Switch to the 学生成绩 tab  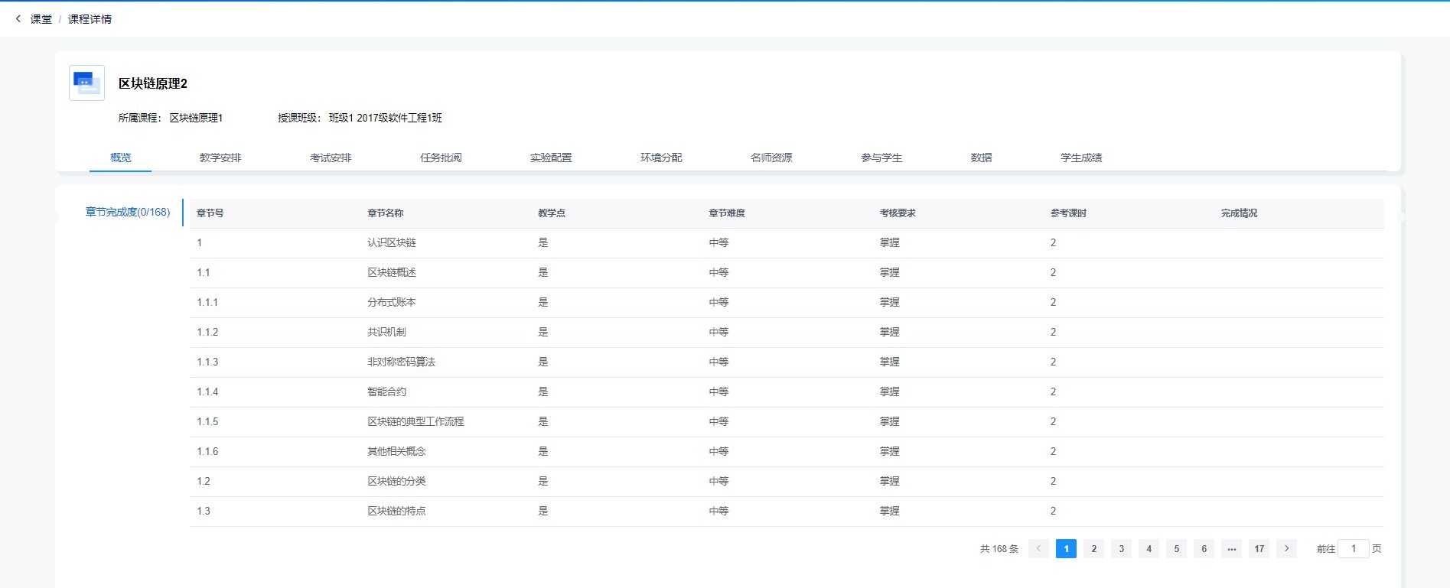[1081, 158]
